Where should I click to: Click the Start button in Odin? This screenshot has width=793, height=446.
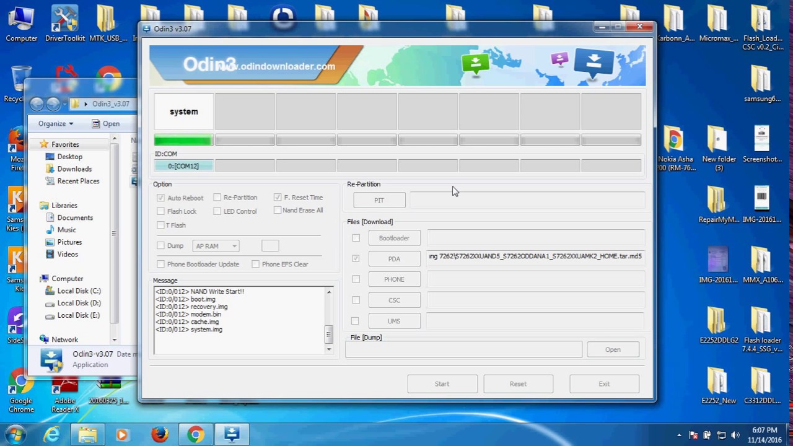(x=442, y=383)
